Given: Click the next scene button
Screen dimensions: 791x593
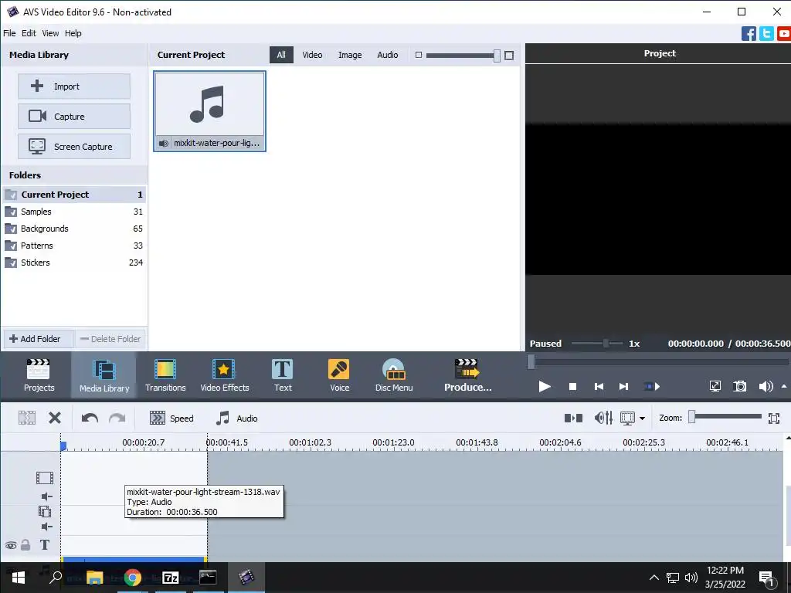Looking at the screenshot, I should point(652,386).
